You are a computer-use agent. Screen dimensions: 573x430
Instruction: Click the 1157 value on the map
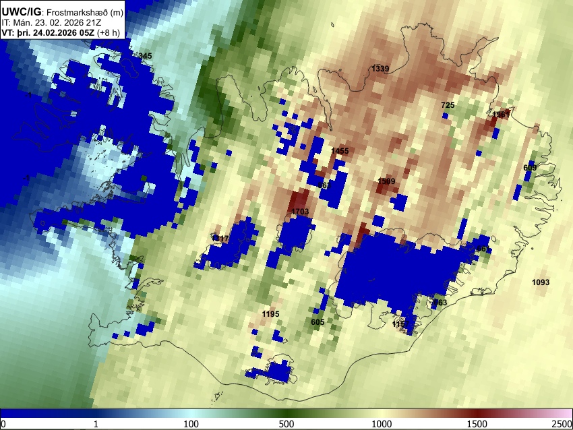400,324
